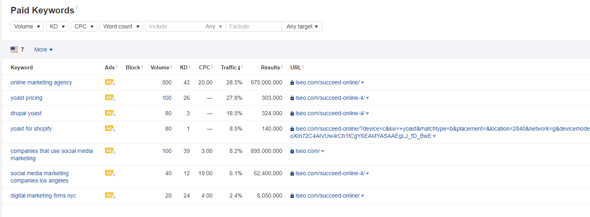View the ad preview for yoast pricing

[110, 98]
